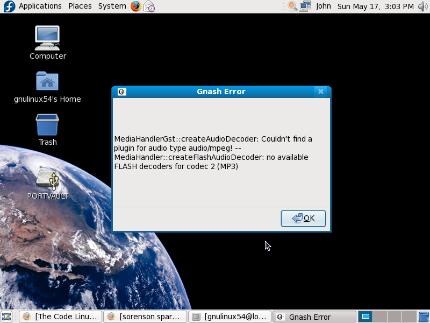The height and width of the screenshot is (323, 430).
Task: Switch to the gnulinux54@lo... terminal taskbar window
Action: pos(230,317)
